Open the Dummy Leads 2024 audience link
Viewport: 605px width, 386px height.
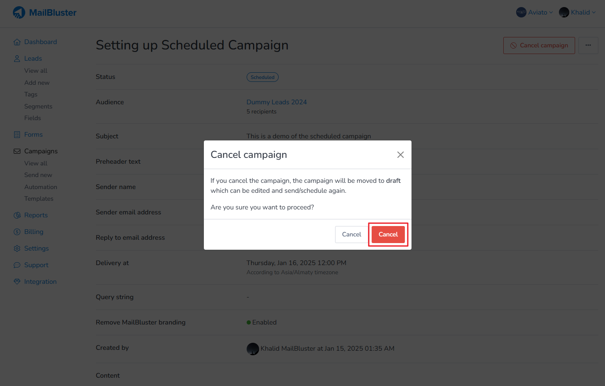tap(277, 102)
